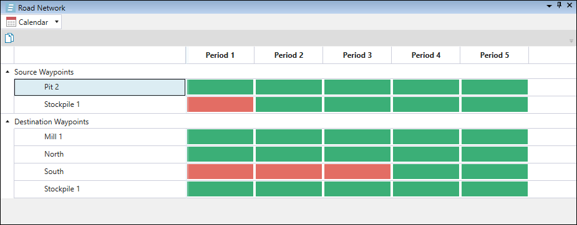Toggle Pit 2 availability in Period 5
The width and height of the screenshot is (577, 225).
tap(495, 87)
